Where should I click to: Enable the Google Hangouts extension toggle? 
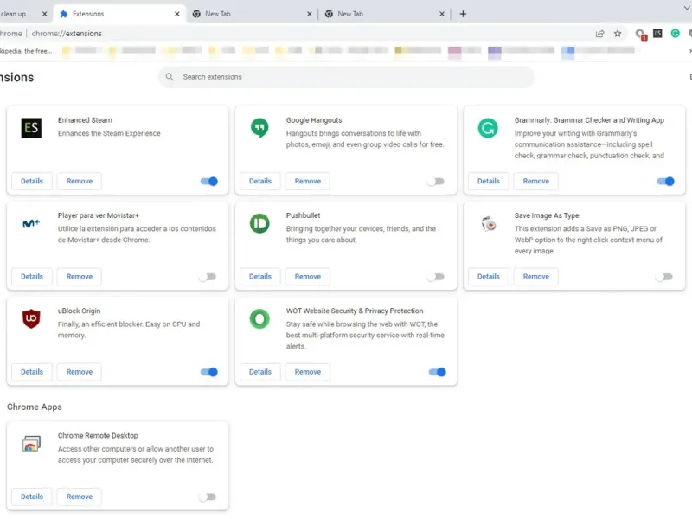click(x=436, y=182)
